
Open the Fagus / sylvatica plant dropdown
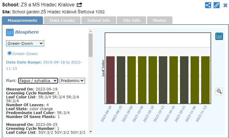[x=38, y=80]
